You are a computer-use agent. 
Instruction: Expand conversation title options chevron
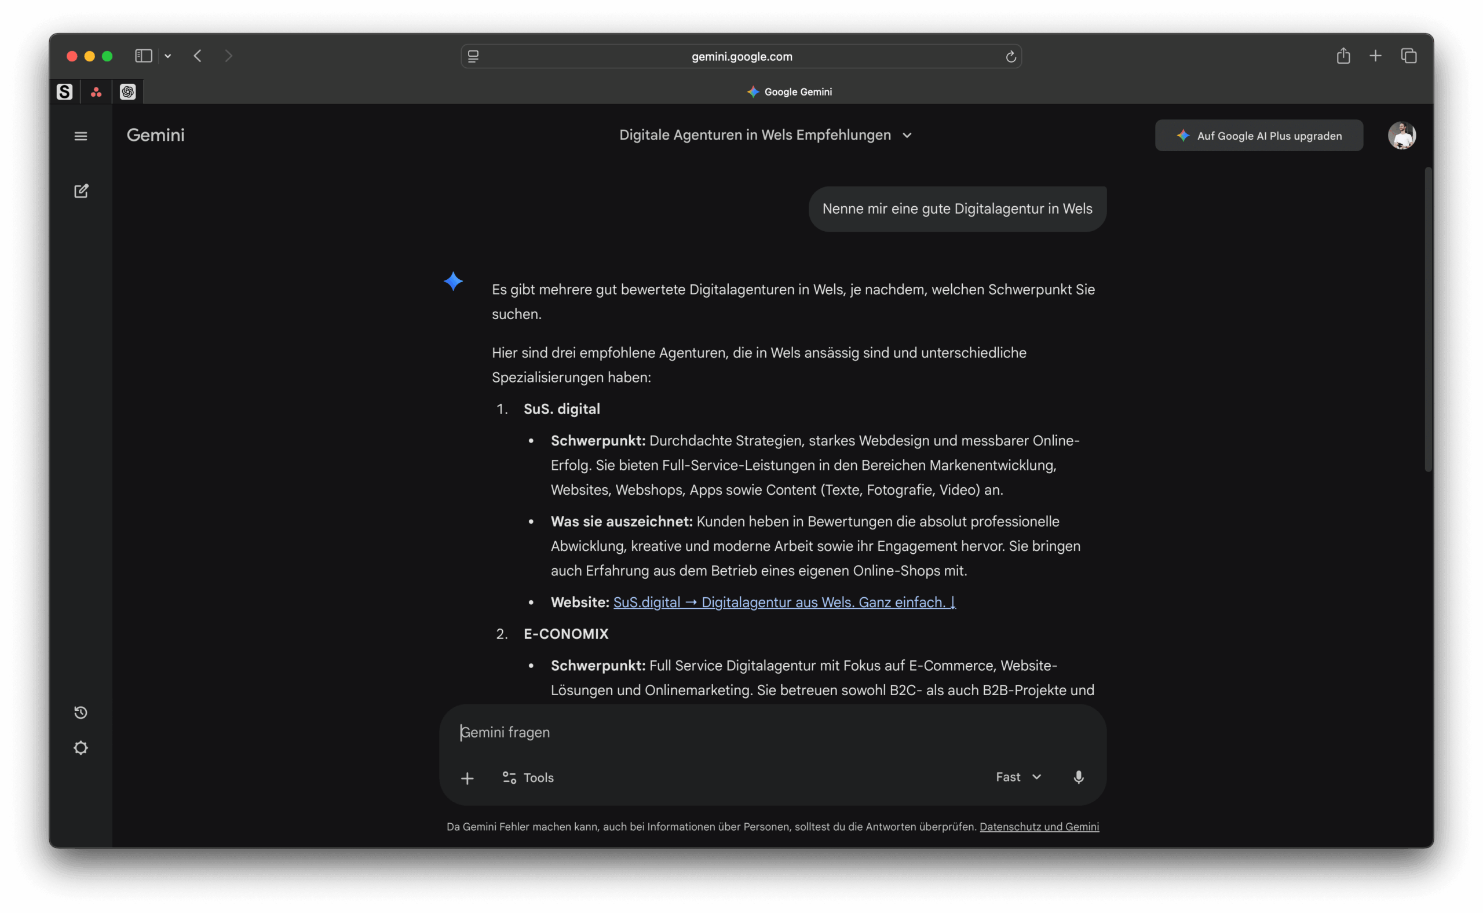(x=907, y=135)
